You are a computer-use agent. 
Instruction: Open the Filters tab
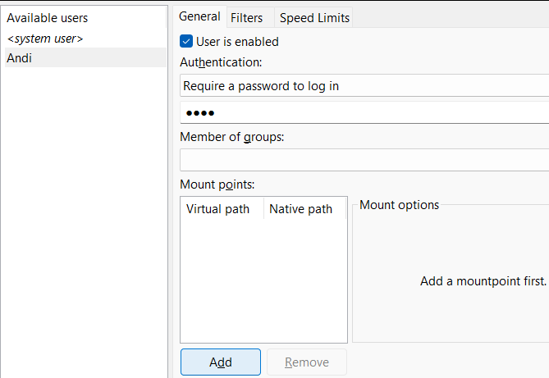[x=246, y=17]
